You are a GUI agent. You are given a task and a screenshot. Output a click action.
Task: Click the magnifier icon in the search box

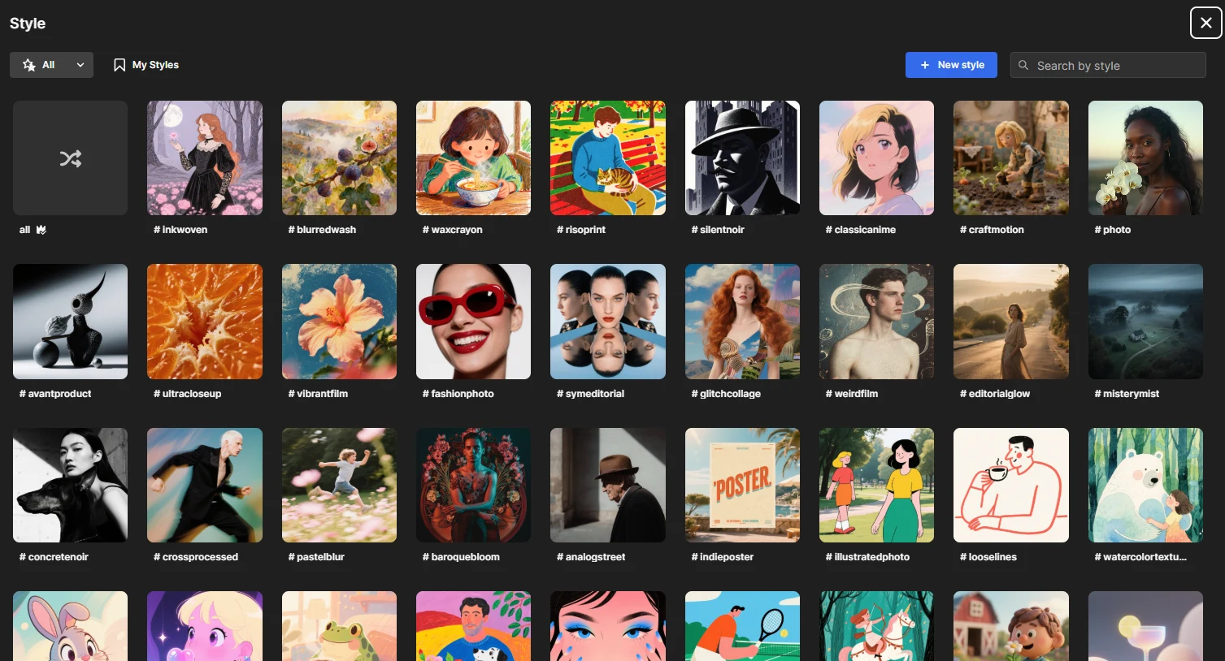click(1023, 65)
